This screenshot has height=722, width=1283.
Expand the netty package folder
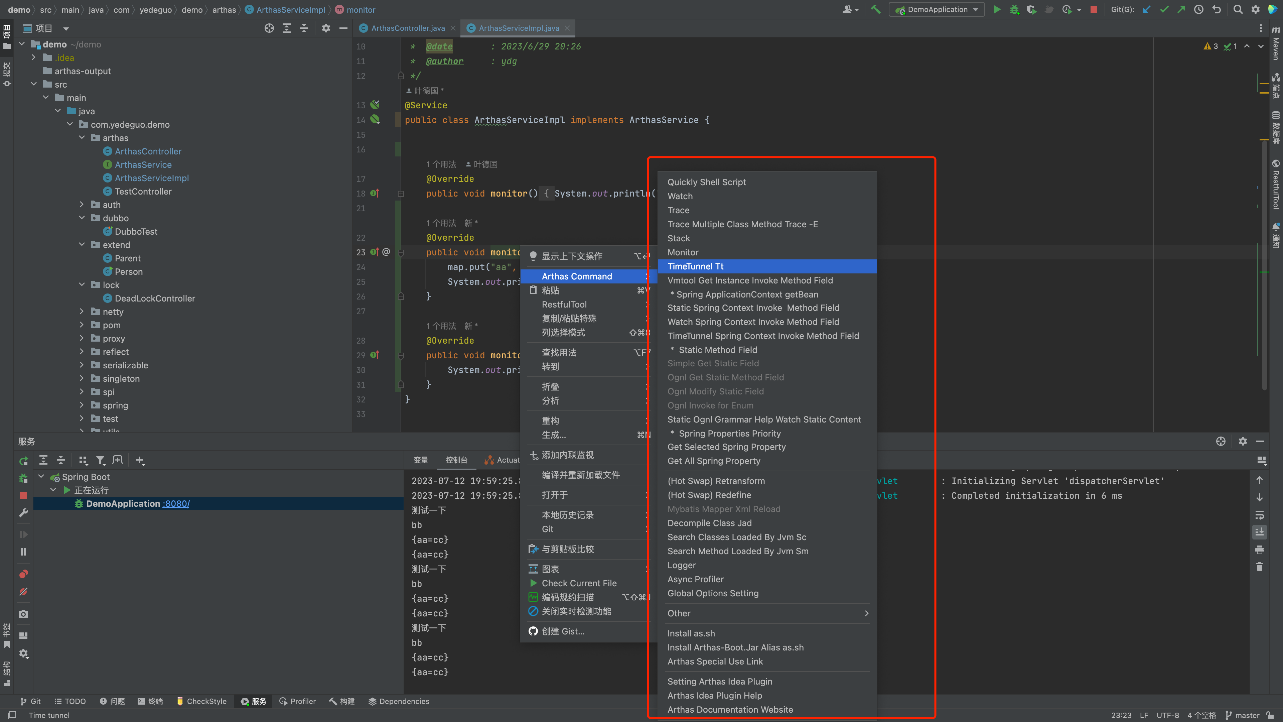82,312
